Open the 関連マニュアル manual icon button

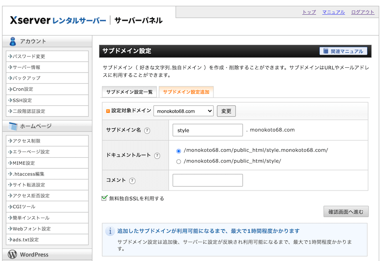click(325, 51)
